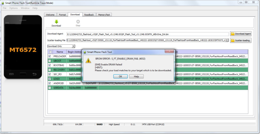Open the Options menu
The width and height of the screenshot is (260, 134).
[14, 8]
